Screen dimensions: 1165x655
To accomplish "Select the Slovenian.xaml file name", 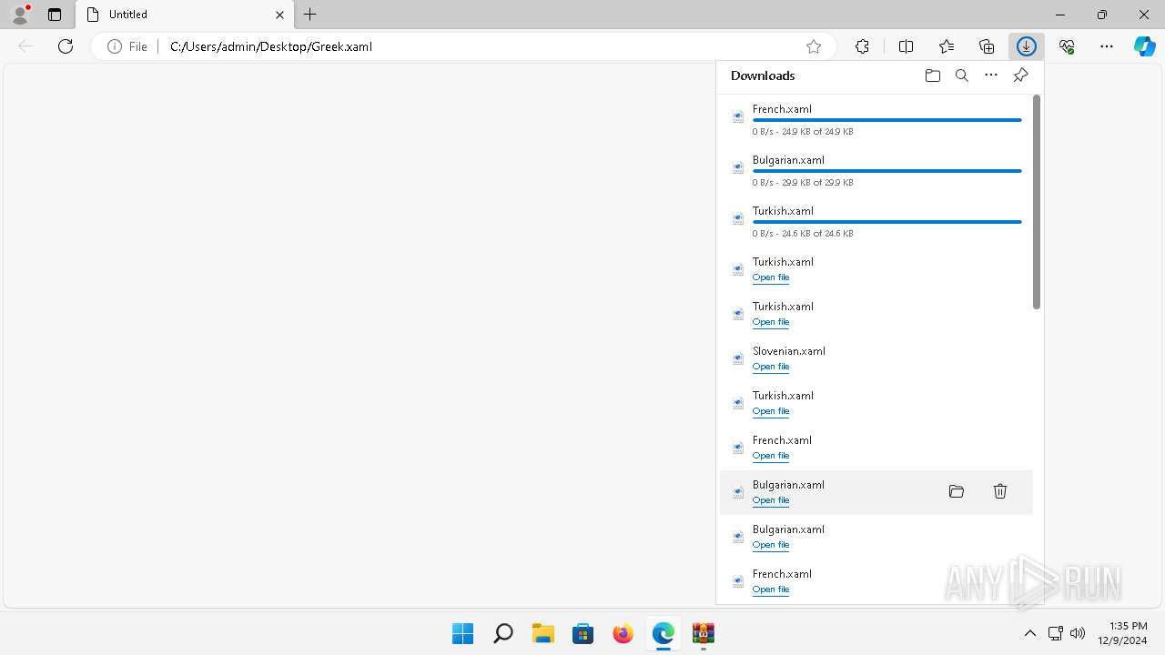I will point(789,351).
